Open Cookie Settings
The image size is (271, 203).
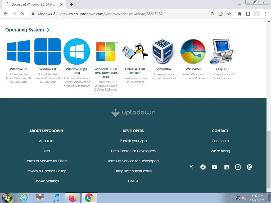coord(46,181)
